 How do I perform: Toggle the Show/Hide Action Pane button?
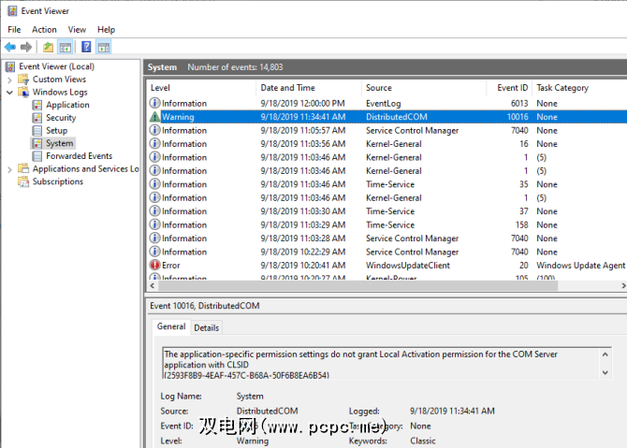104,47
